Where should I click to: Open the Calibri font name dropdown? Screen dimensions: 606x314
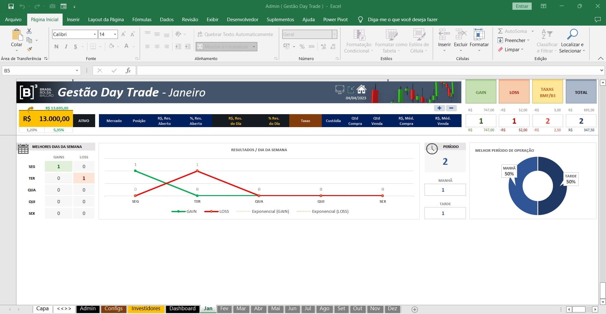(x=95, y=34)
